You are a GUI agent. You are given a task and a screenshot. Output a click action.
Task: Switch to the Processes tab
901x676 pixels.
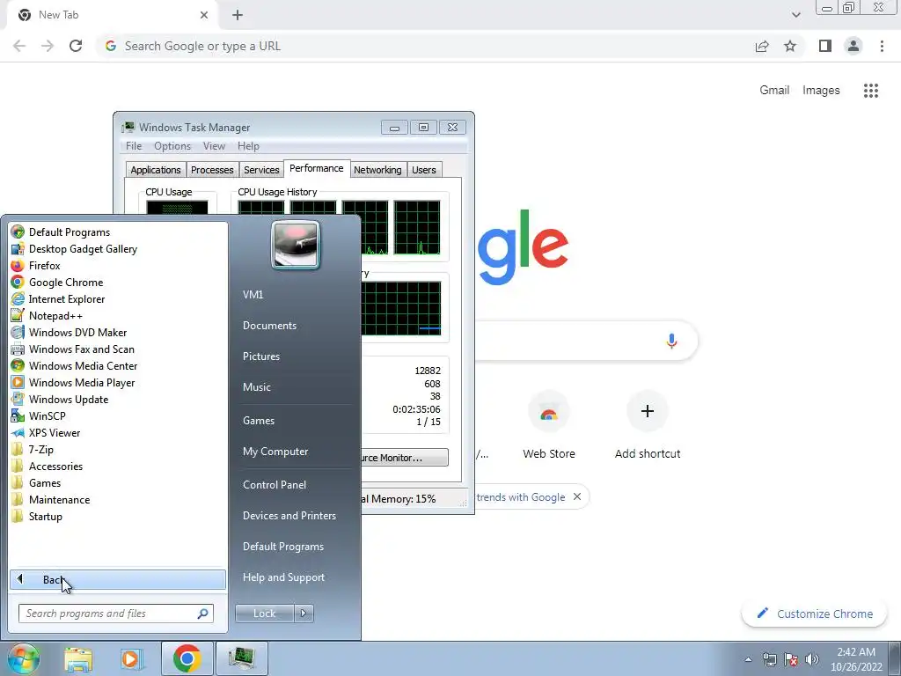click(212, 170)
